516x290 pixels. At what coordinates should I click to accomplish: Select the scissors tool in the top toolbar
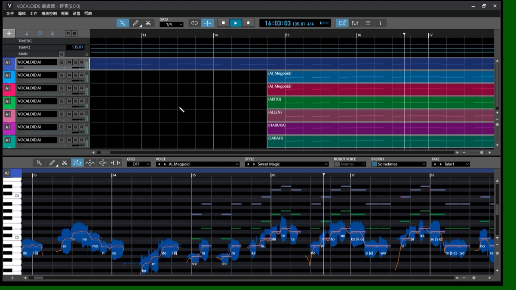point(148,23)
